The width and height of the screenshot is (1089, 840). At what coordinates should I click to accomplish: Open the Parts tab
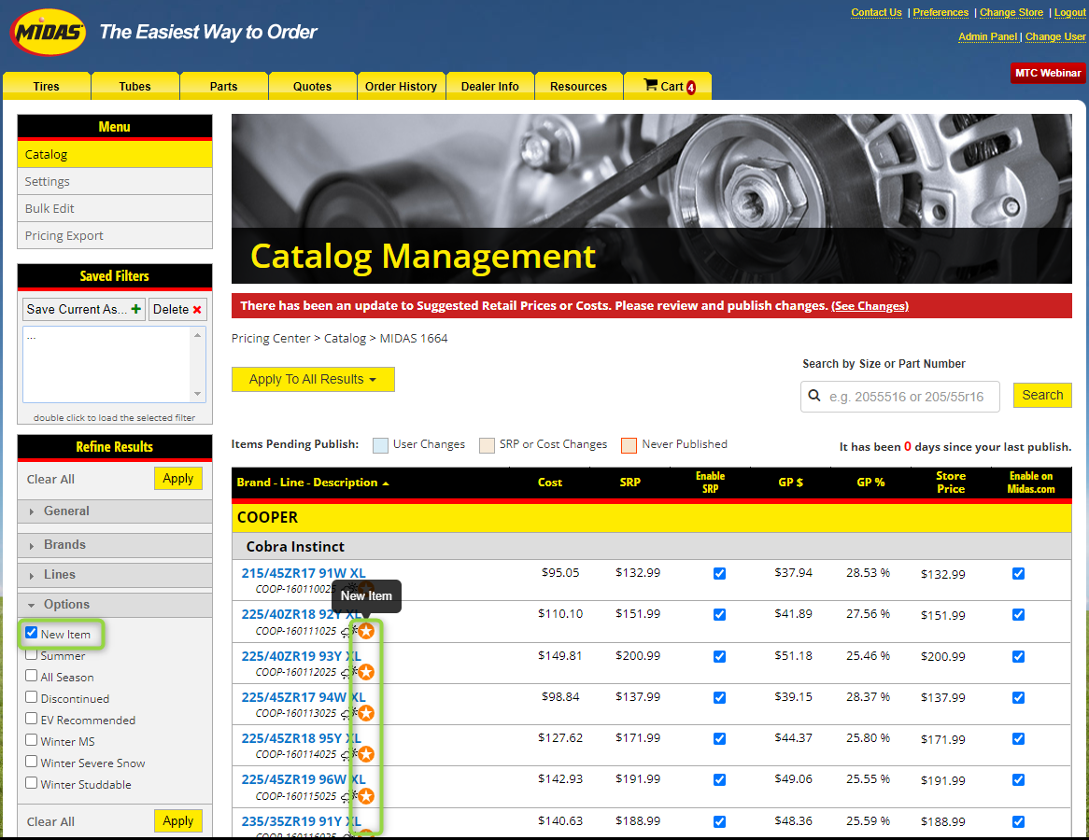tap(223, 86)
